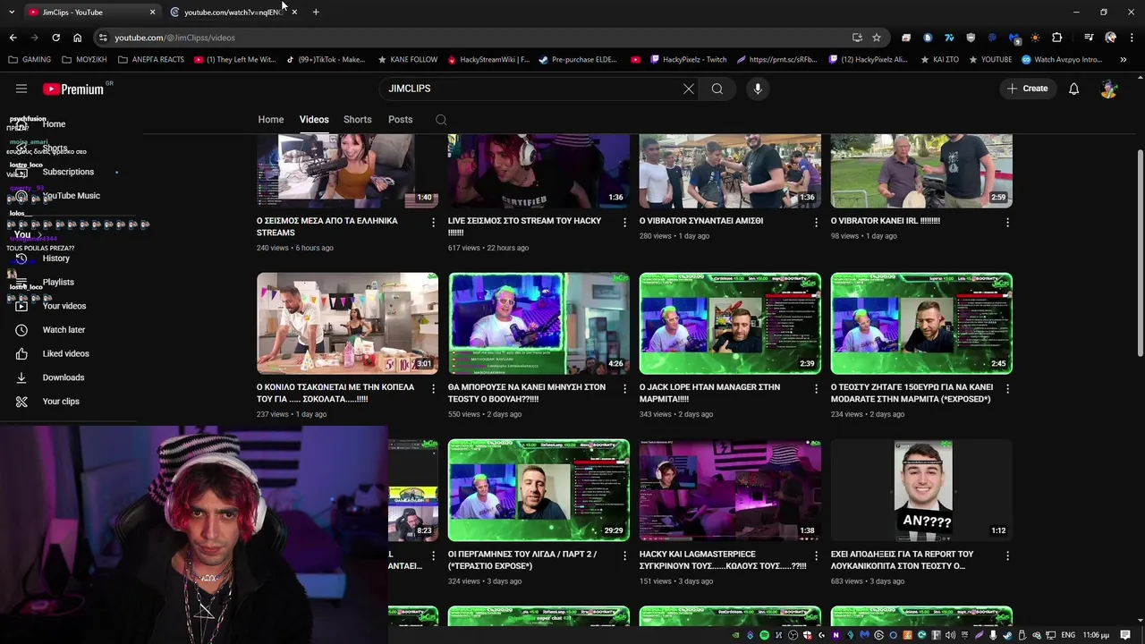
Task: Start voice search with microphone icon
Action: (758, 89)
